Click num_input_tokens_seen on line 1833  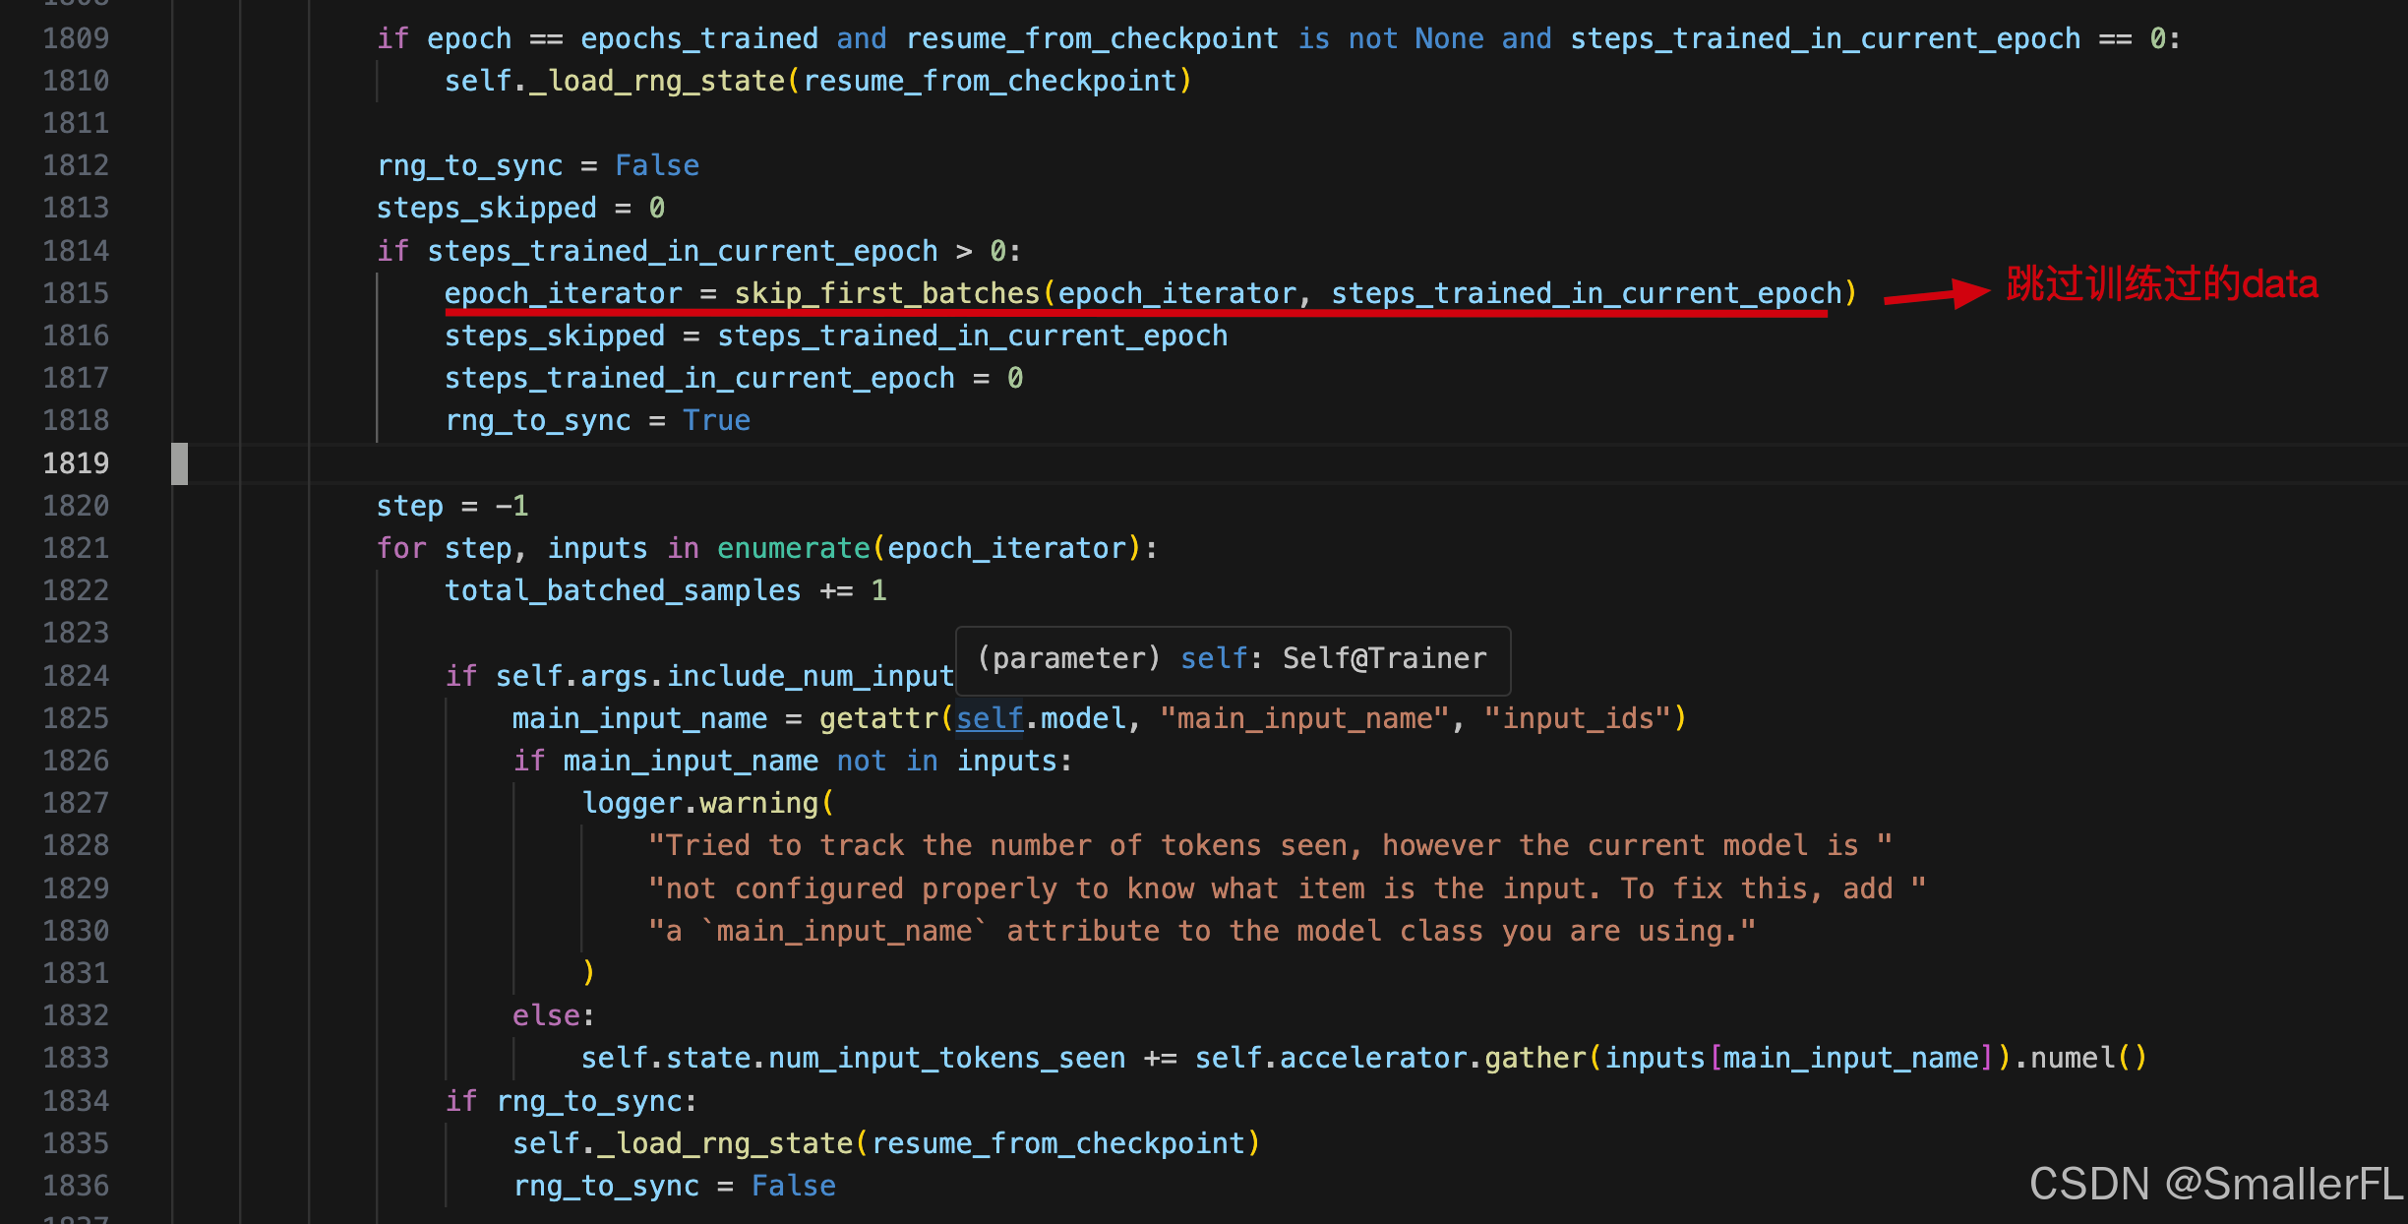click(x=946, y=1058)
